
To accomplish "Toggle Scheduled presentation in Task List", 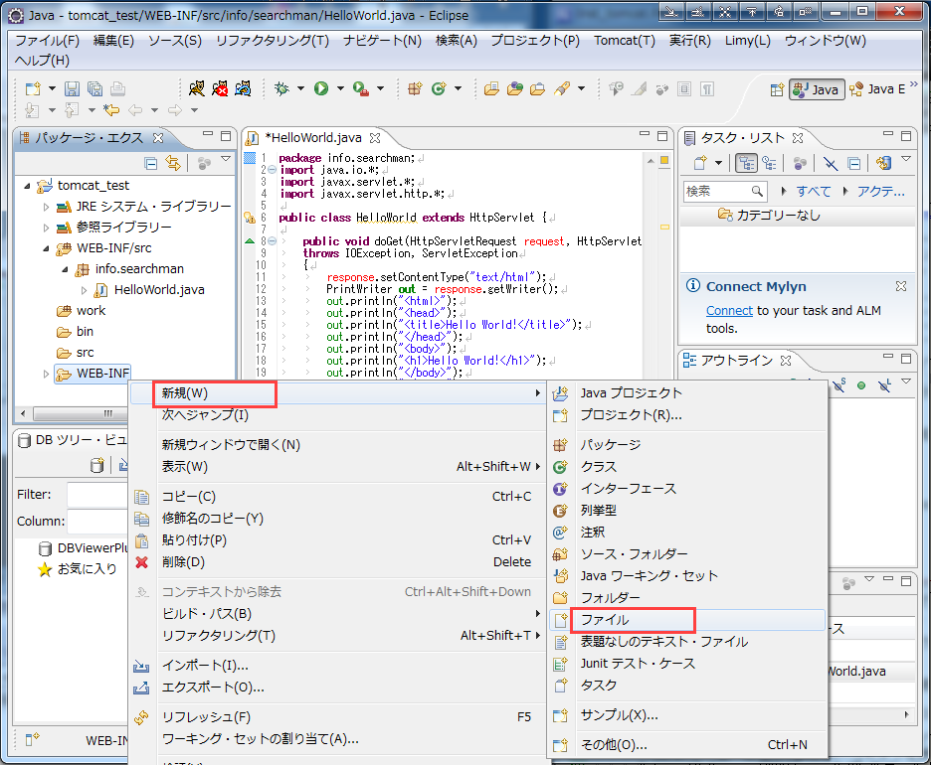I will (x=770, y=163).
